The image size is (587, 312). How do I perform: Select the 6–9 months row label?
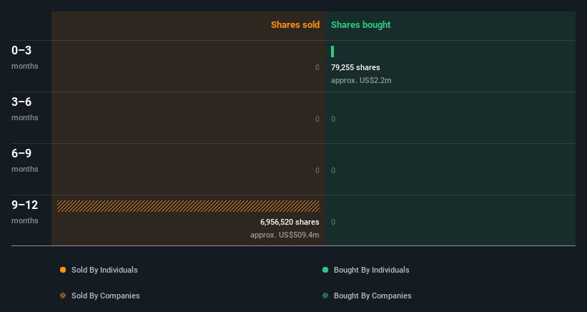point(25,161)
